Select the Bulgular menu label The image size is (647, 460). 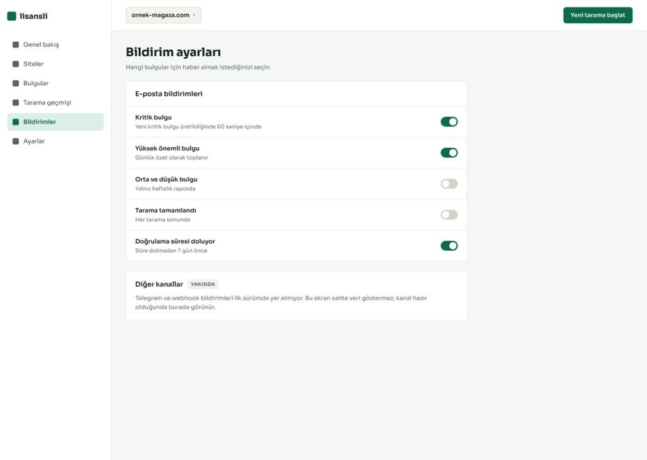click(36, 83)
